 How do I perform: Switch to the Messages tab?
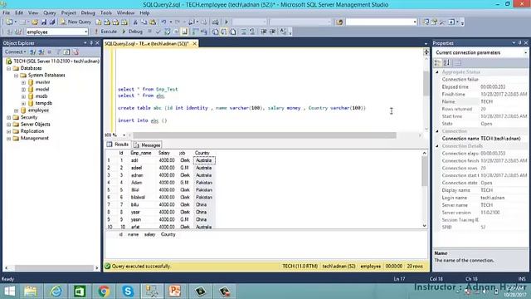point(147,145)
